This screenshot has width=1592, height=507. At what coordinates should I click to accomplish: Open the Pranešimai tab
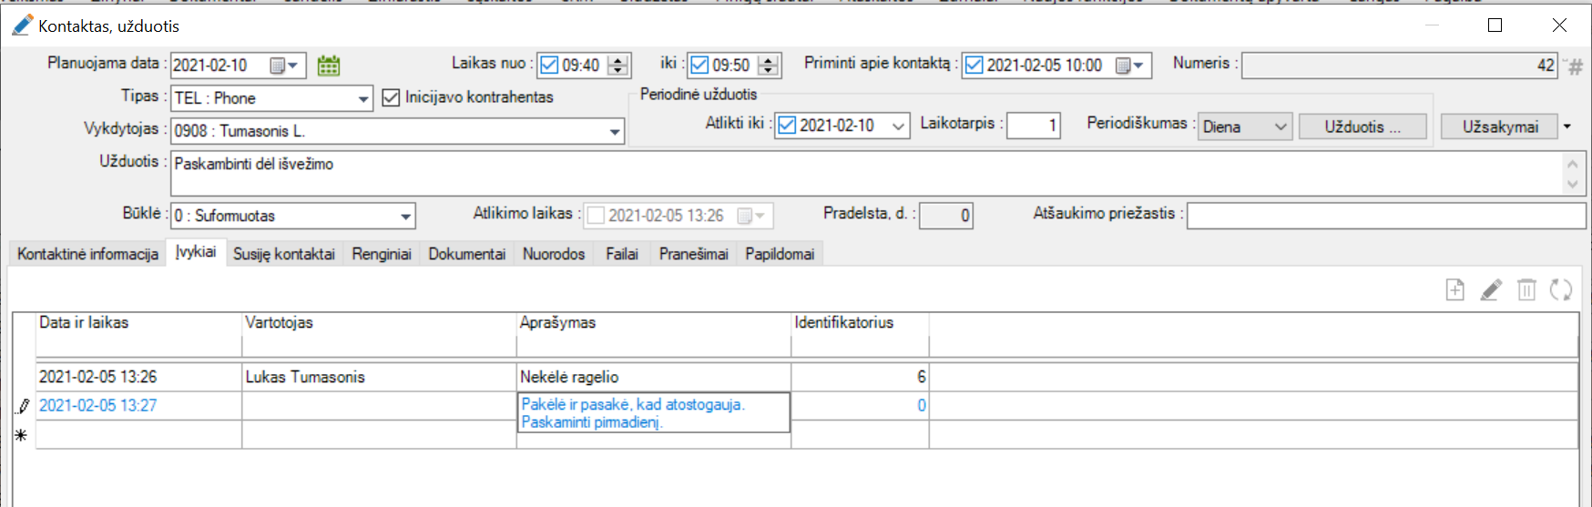point(694,254)
